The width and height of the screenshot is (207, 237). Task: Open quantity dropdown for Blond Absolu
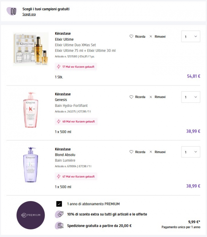pyautogui.click(x=191, y=152)
